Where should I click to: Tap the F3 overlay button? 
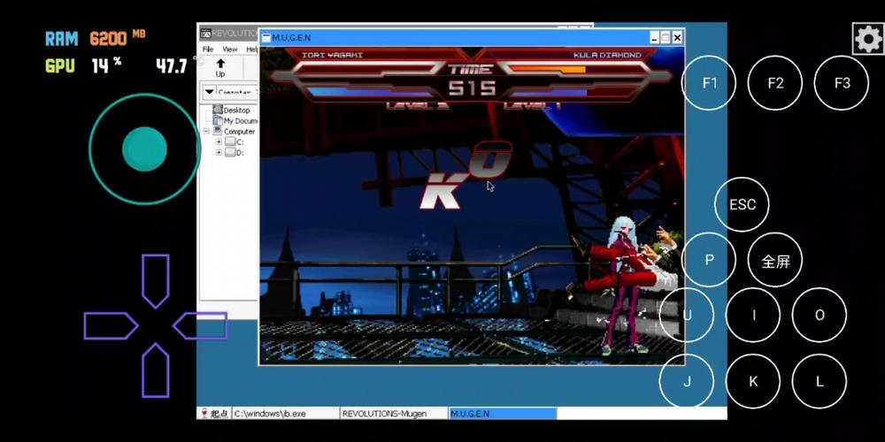(842, 83)
